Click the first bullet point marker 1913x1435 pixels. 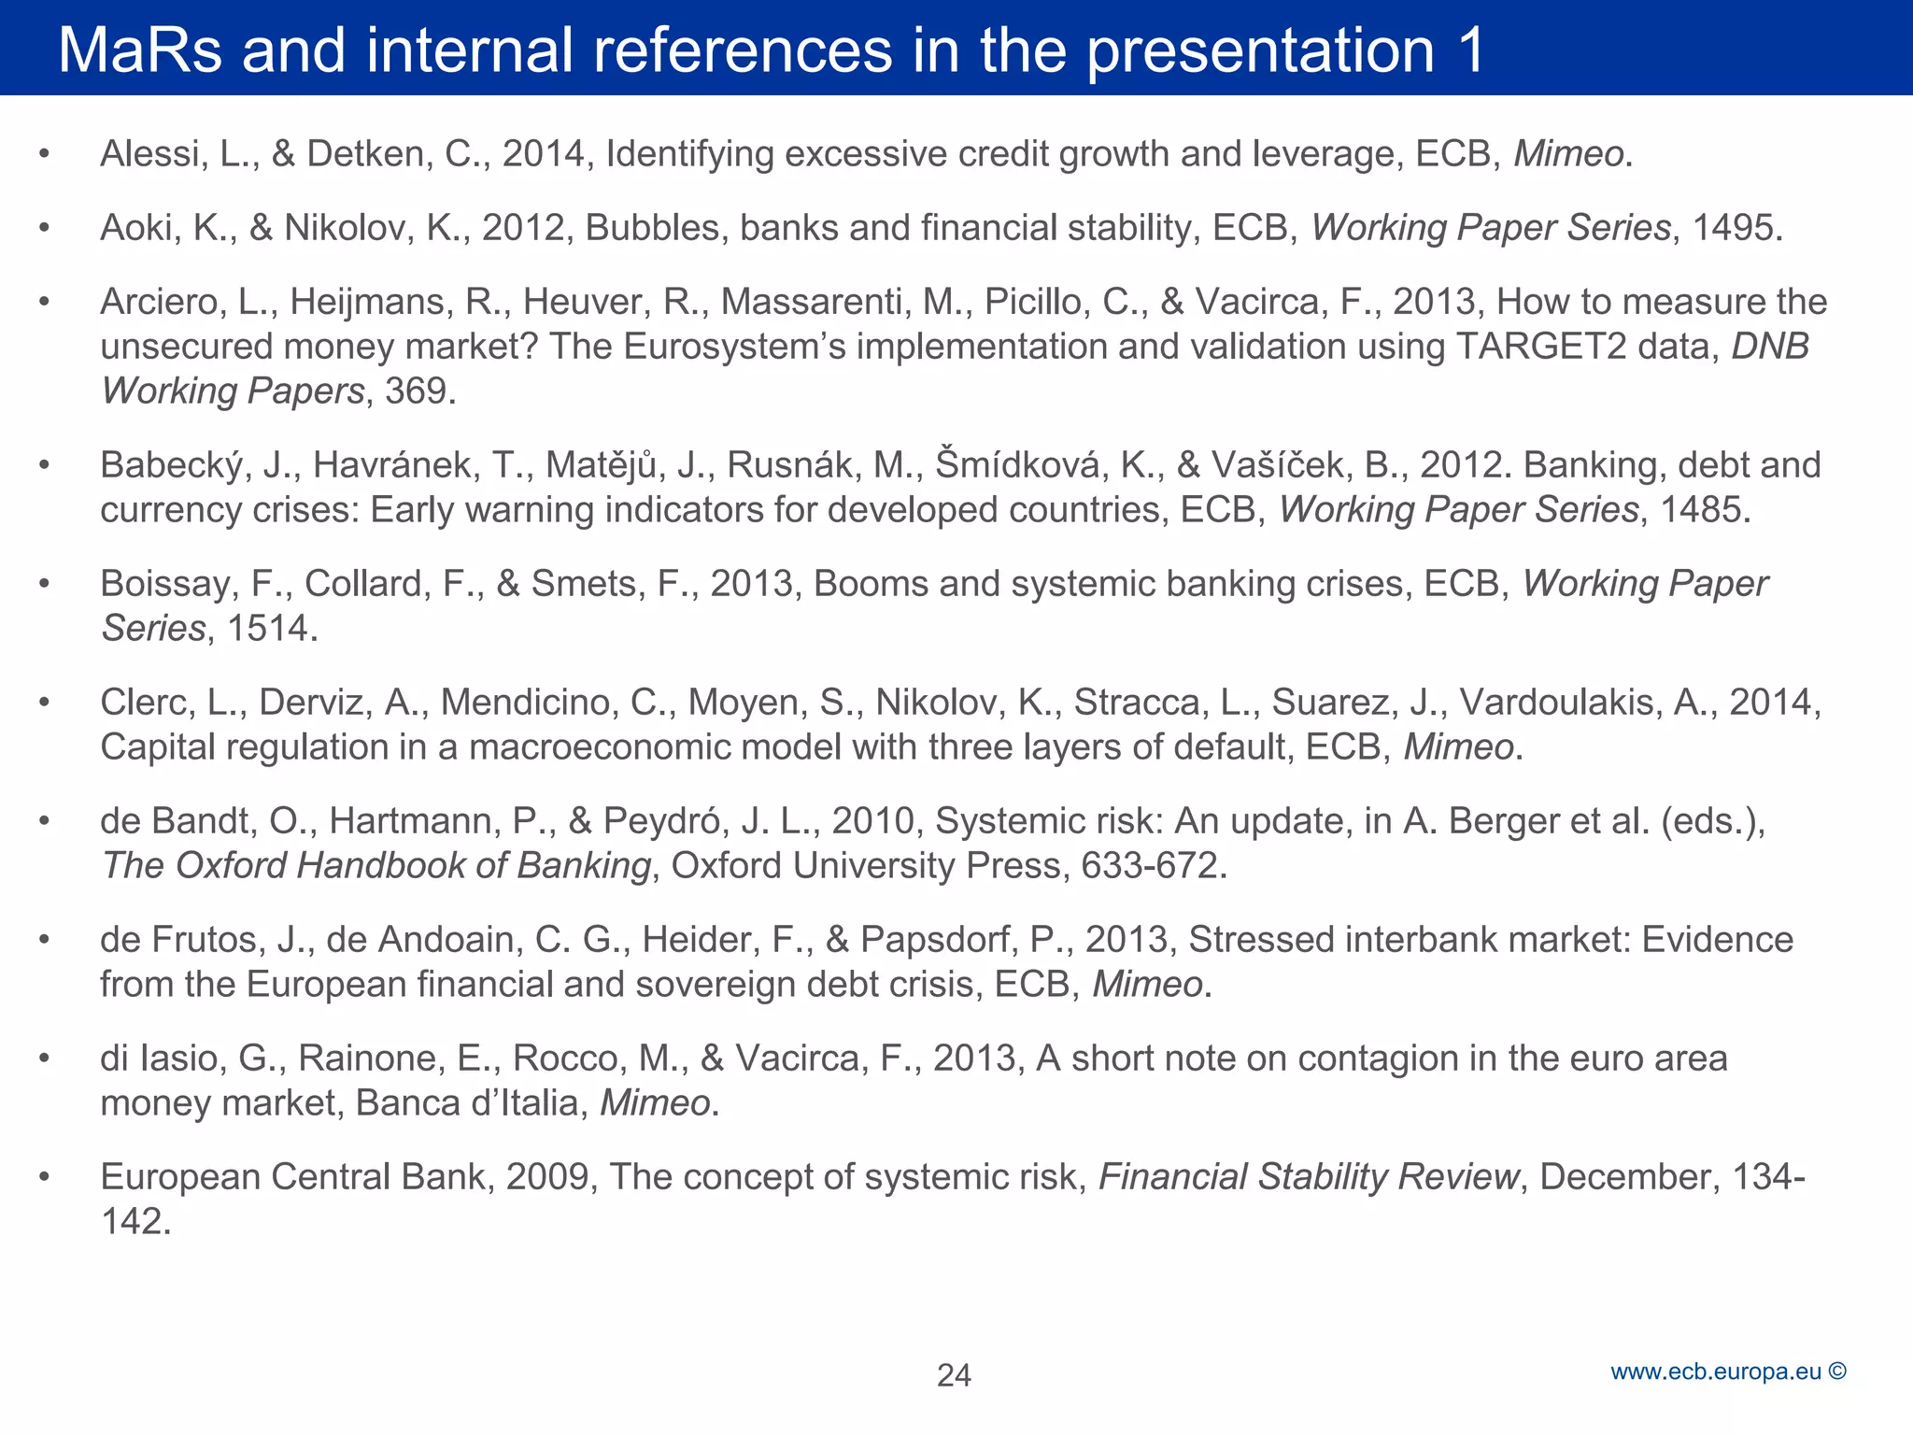tap(44, 154)
